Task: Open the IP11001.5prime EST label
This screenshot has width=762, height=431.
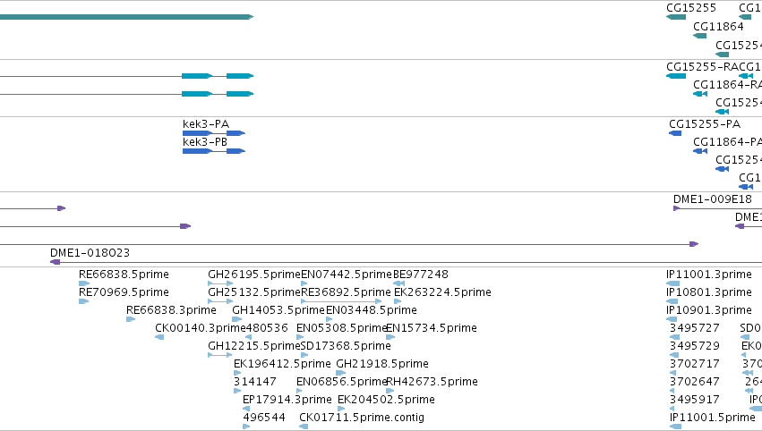Action: [x=713, y=418]
